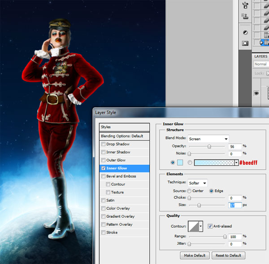Open the Gradient Overlay settings

(120, 216)
